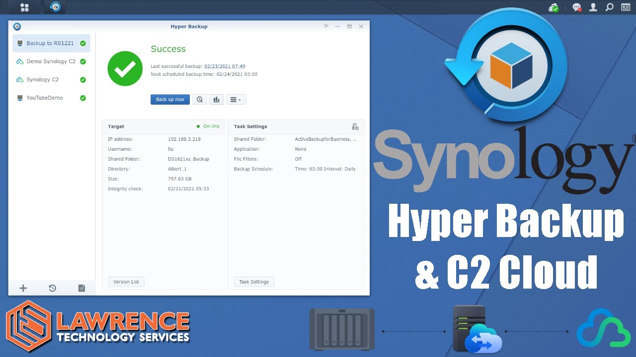Viewport: 636px width, 357px height.
Task: Click the Task Settings panel header
Action: (296, 126)
